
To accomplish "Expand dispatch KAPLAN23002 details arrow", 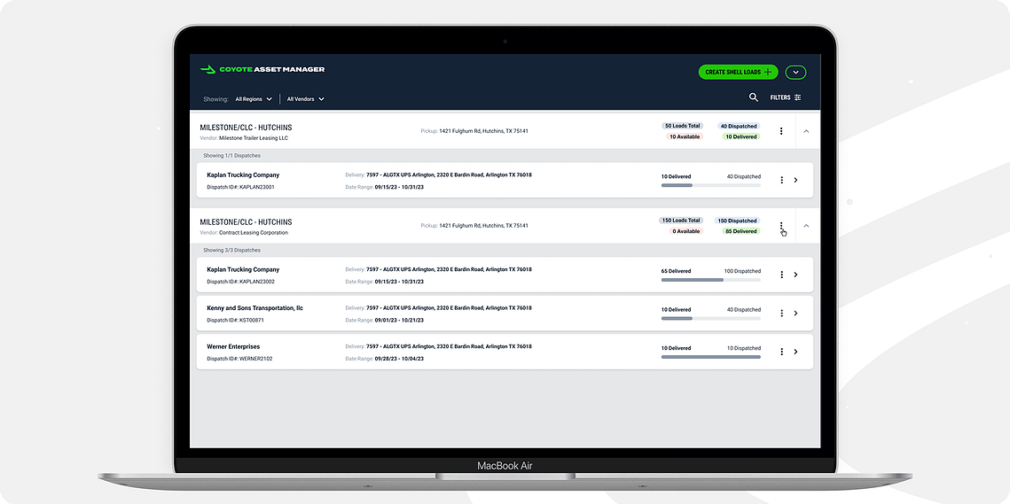I will (x=795, y=275).
